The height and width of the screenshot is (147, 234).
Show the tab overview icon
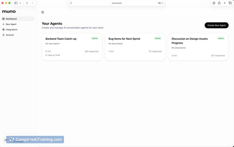[230, 3]
